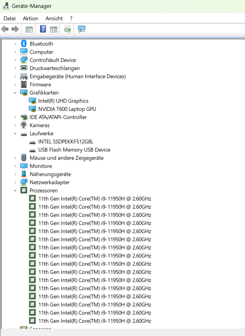The width and height of the screenshot is (245, 336).
Task: Click the Back arrow toolbar icon
Action: coord(5,29)
